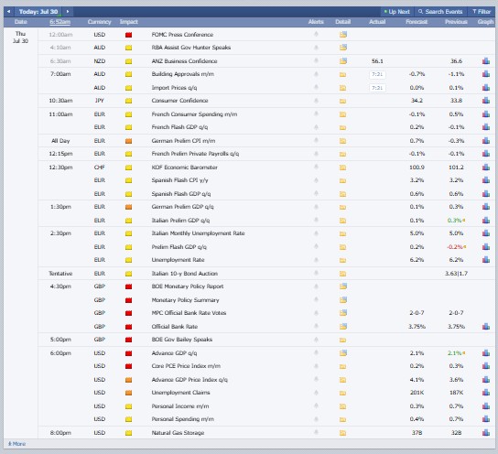Enable alert bell for Core PCE Price Index
498x454 pixels.
[316, 366]
